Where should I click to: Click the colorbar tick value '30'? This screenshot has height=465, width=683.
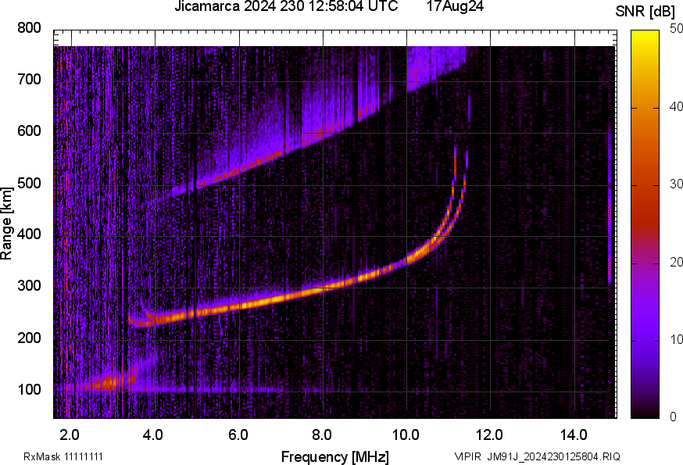[676, 184]
